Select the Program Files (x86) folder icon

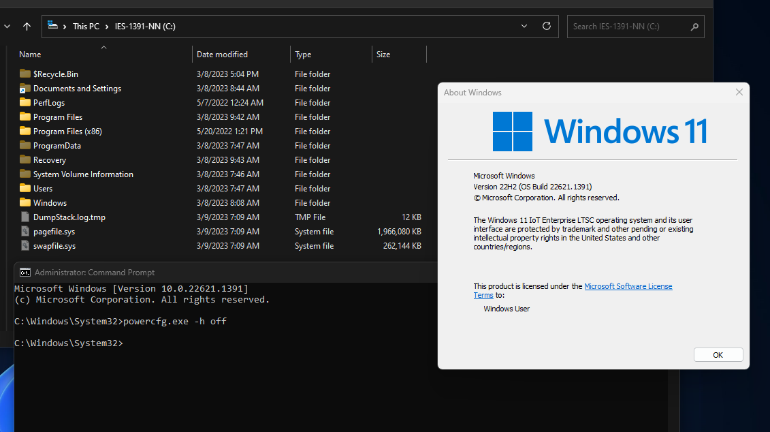[25, 131]
